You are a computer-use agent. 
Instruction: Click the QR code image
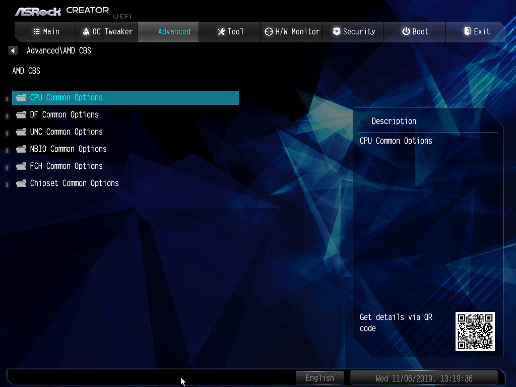475,331
